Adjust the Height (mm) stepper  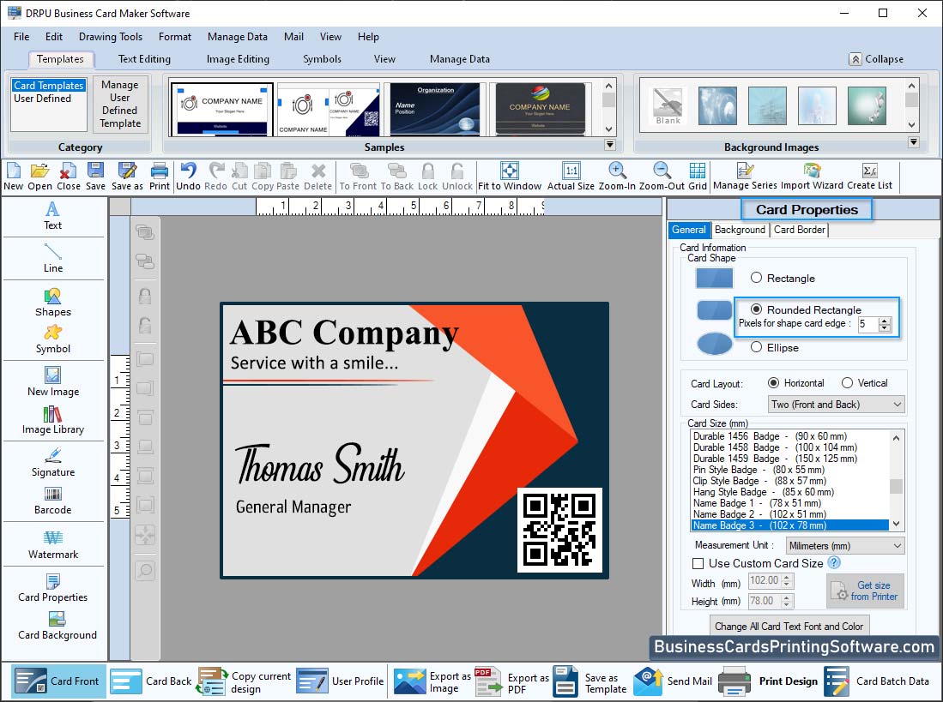click(x=787, y=601)
